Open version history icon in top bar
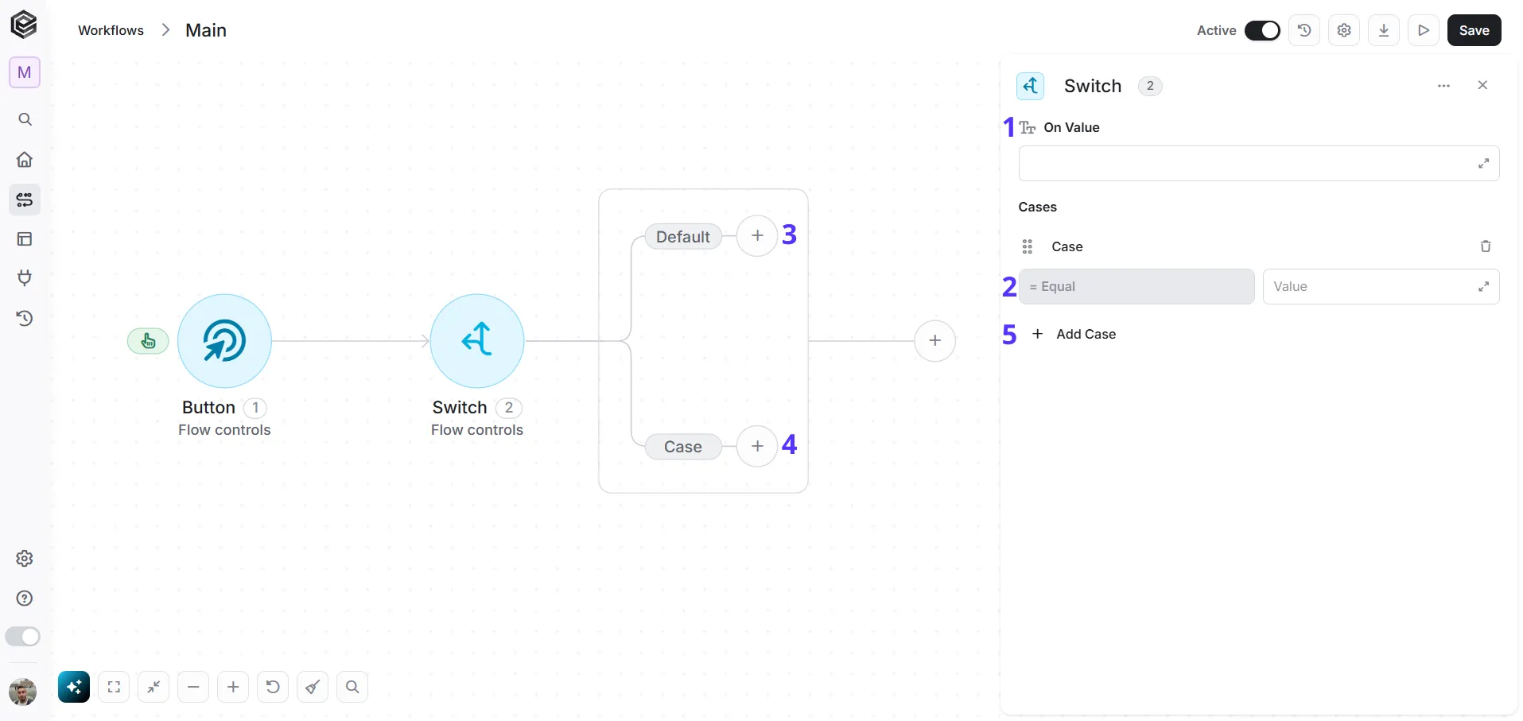Image resolution: width=1523 pixels, height=721 pixels. click(x=1304, y=30)
